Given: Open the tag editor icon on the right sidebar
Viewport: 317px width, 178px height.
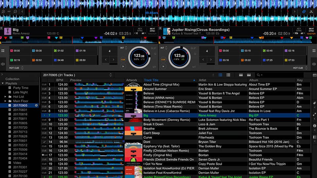Looking at the screenshot, I should point(315,103).
